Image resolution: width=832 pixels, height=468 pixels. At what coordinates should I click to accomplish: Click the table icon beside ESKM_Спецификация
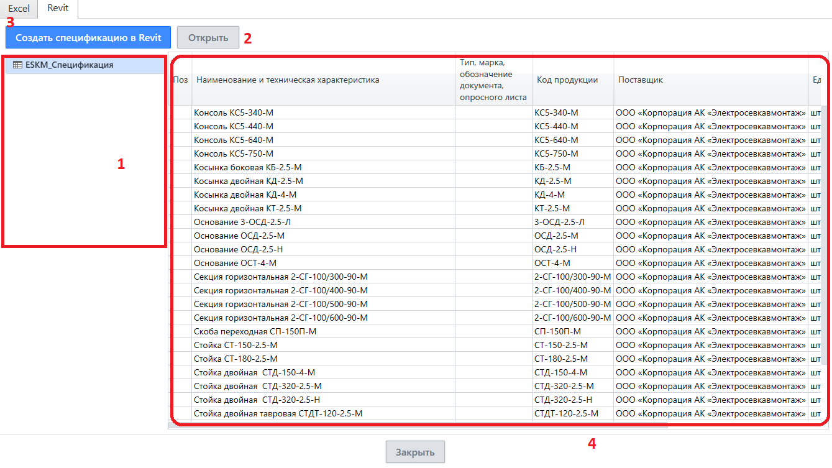[17, 65]
